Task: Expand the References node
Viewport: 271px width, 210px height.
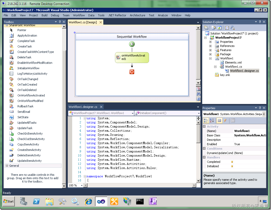Action: pyautogui.click(x=210, y=46)
